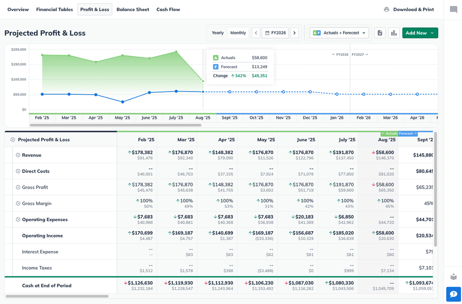
Task: Click the Jan '26 dotted forecast point
Action: click(337, 94)
